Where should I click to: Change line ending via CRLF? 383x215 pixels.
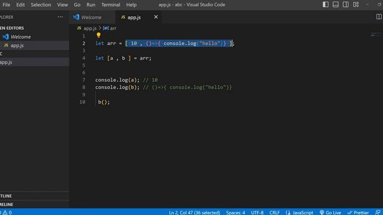tap(275, 213)
